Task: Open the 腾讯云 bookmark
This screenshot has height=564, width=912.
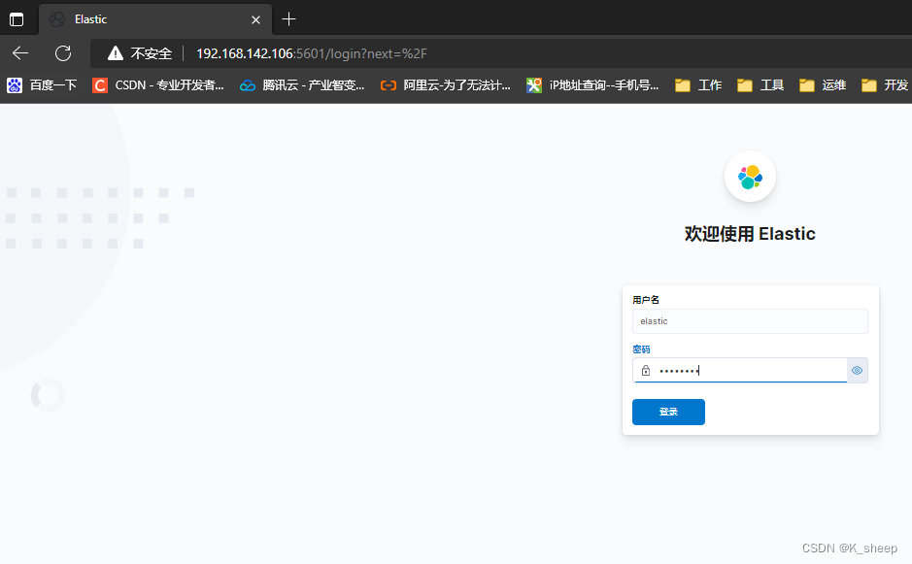Action: [x=302, y=85]
